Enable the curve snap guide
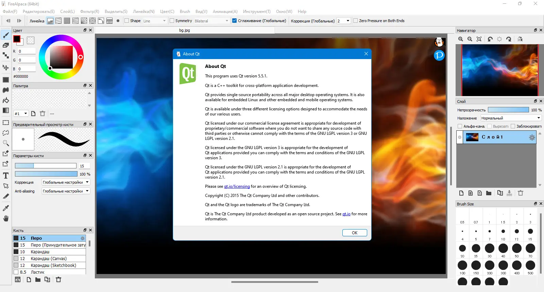 point(101,21)
